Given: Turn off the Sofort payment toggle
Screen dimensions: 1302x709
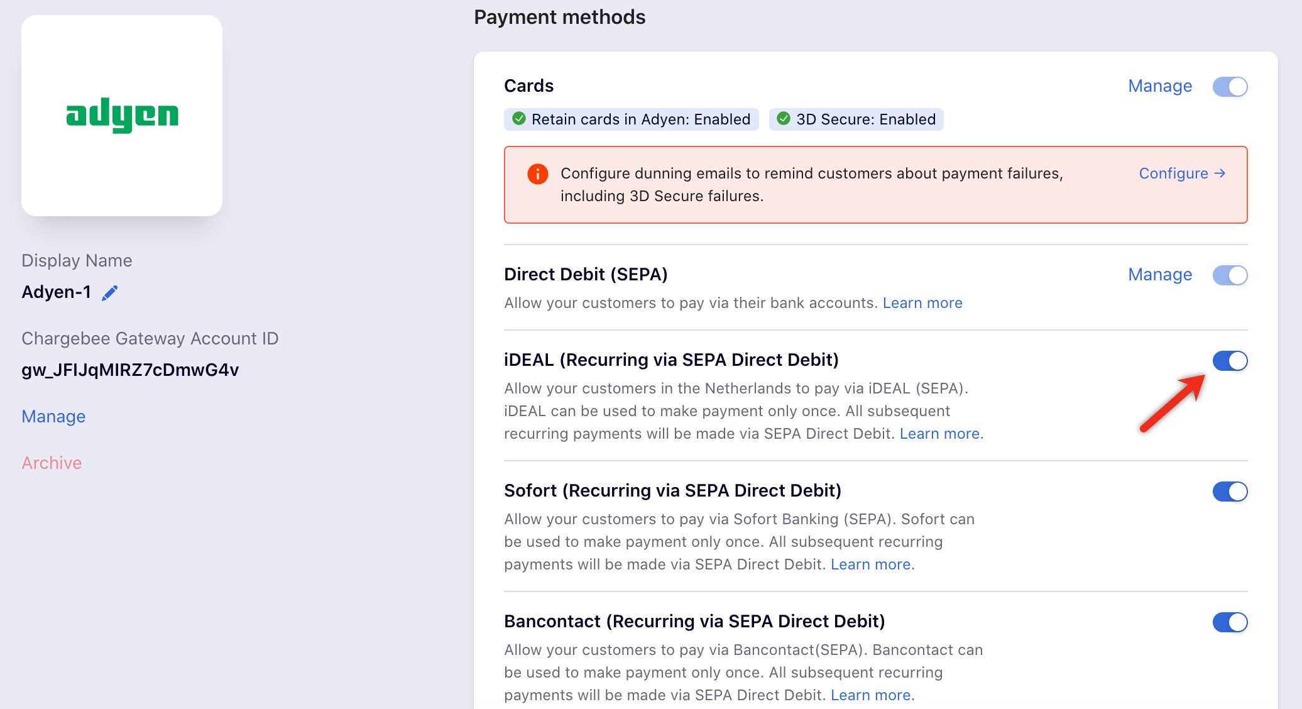Looking at the screenshot, I should coord(1230,492).
